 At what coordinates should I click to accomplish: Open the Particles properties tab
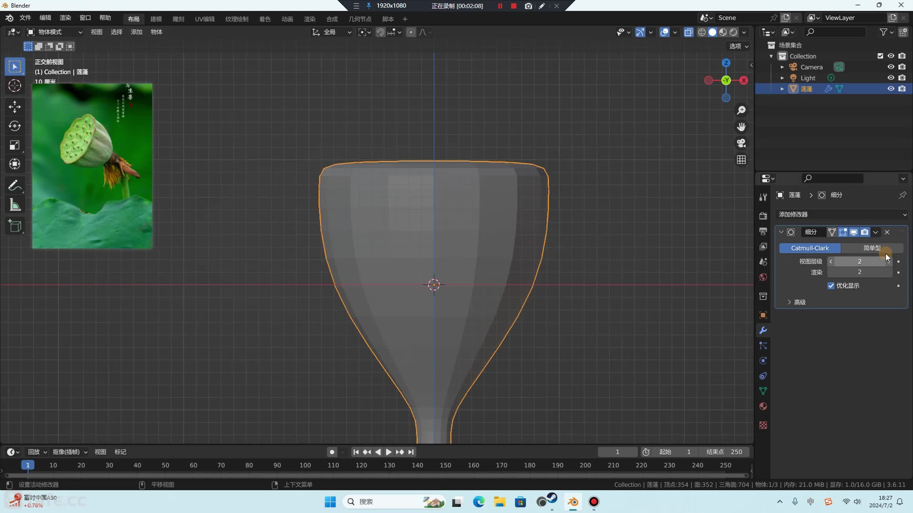(x=763, y=346)
